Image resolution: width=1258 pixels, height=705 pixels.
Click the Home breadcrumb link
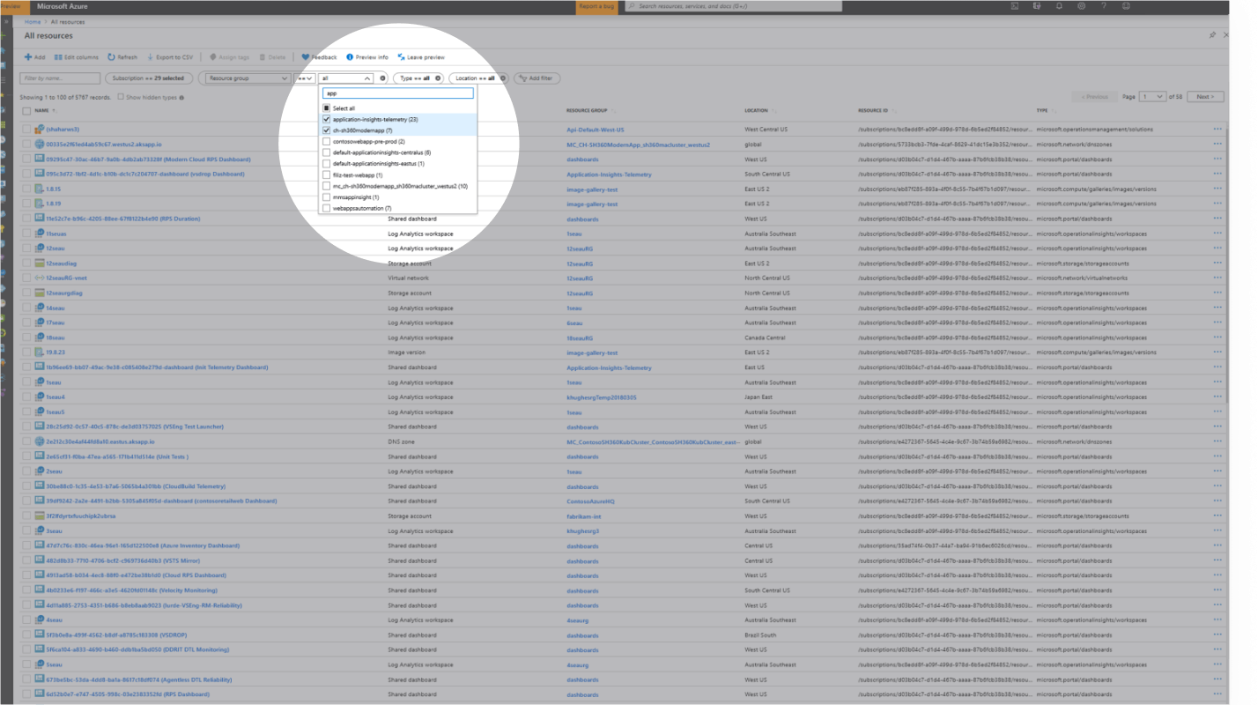[33, 20]
